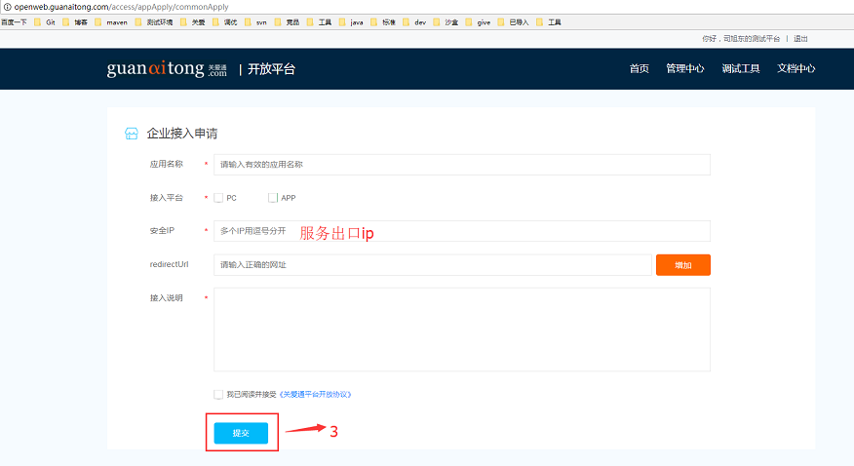854x466 pixels.
Task: Click the guanaitong logo in header
Action: 167,69
